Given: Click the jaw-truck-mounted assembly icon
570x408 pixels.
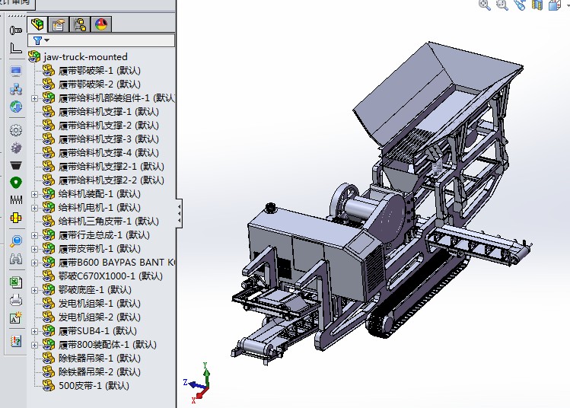Looking at the screenshot, I should coord(34,57).
